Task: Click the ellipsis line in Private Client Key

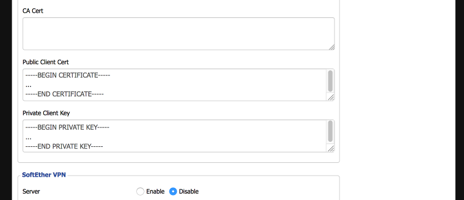Action: (x=28, y=138)
